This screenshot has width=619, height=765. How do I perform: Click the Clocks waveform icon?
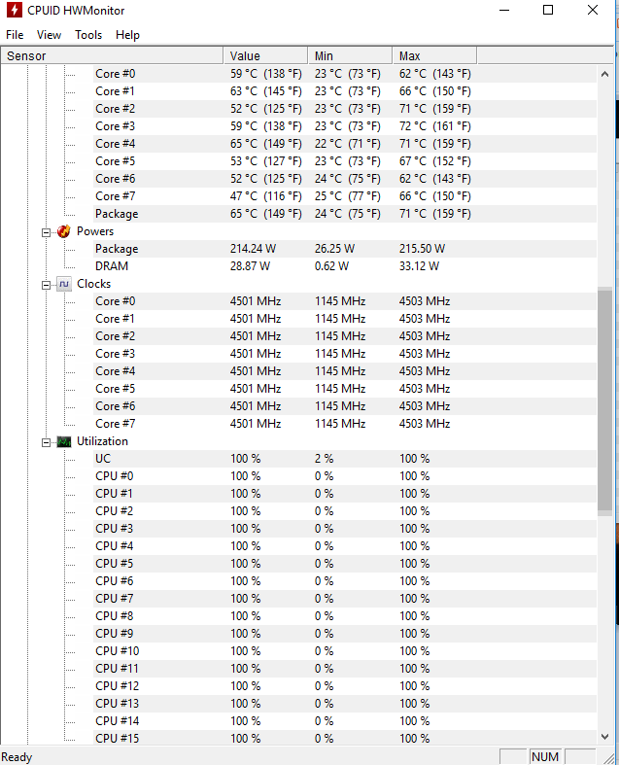point(64,284)
